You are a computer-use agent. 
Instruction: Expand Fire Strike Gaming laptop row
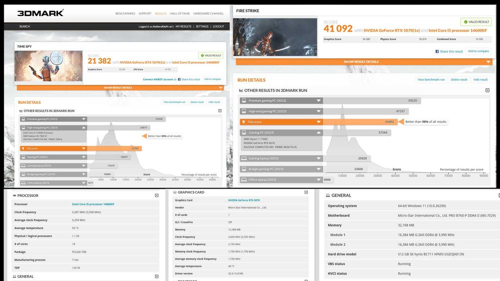(x=318, y=159)
